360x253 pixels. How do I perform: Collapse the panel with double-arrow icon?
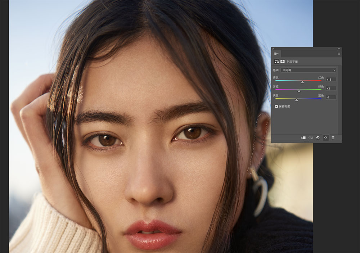[339, 49]
